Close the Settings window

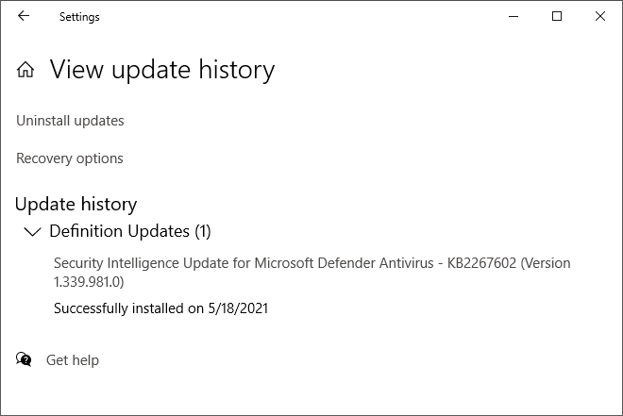pos(600,16)
